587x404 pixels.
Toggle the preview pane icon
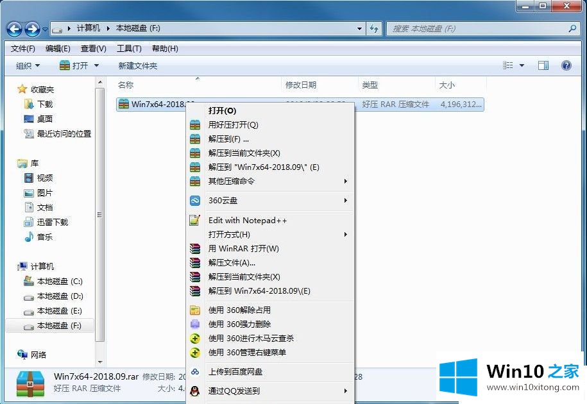tap(543, 66)
